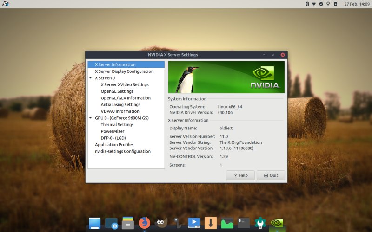
Task: Click the light bulb tray icon
Action: (328, 4)
